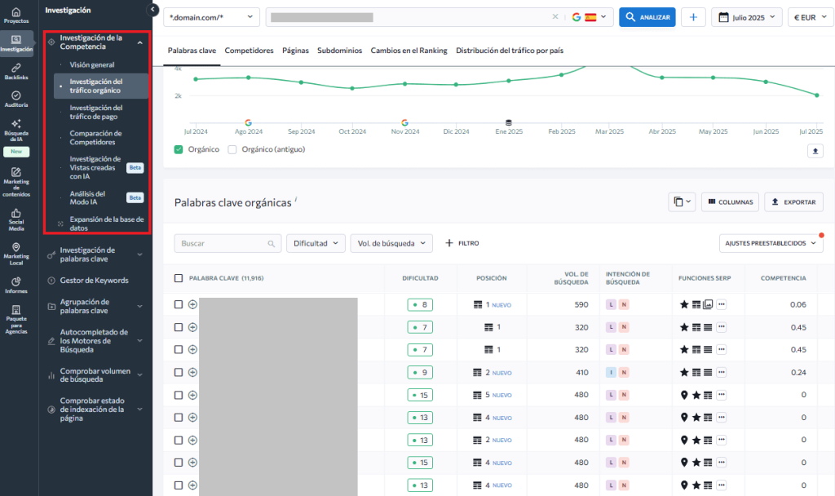Open Proyectos in the left rail

click(16, 15)
